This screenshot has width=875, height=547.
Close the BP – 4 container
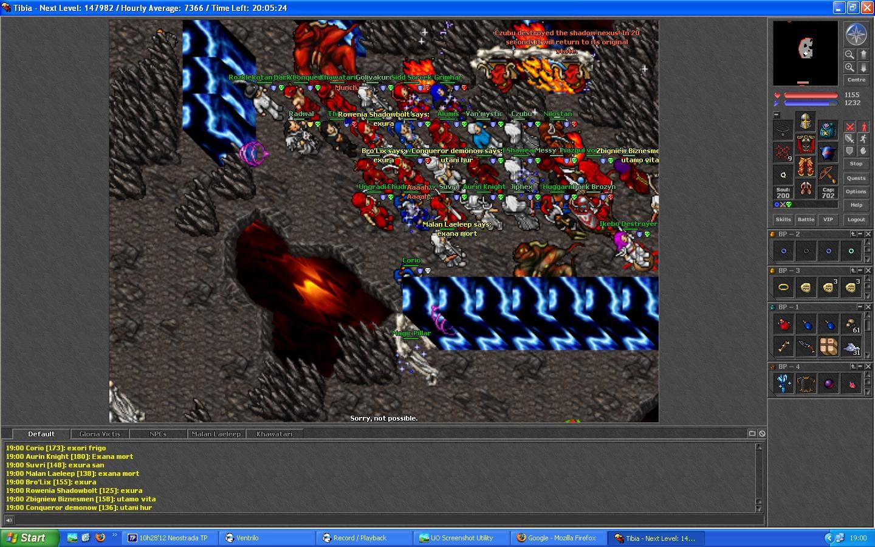point(868,366)
